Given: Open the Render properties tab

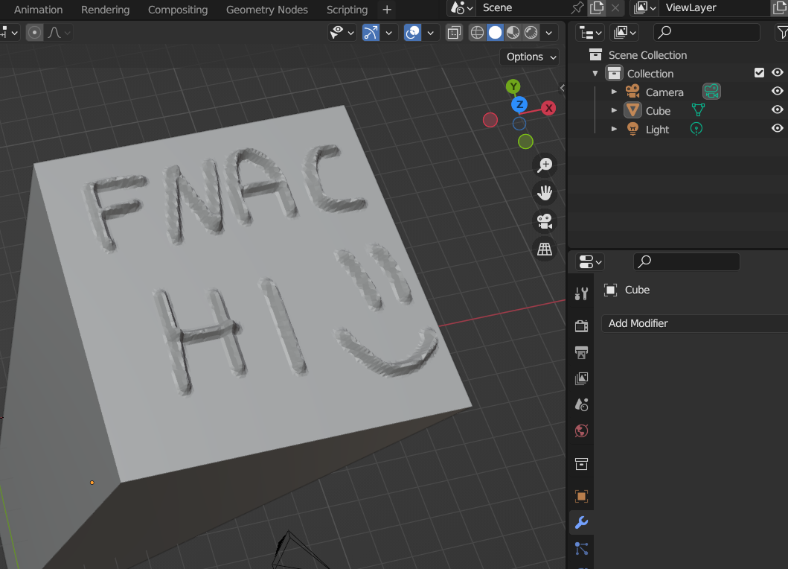Looking at the screenshot, I should (x=581, y=325).
